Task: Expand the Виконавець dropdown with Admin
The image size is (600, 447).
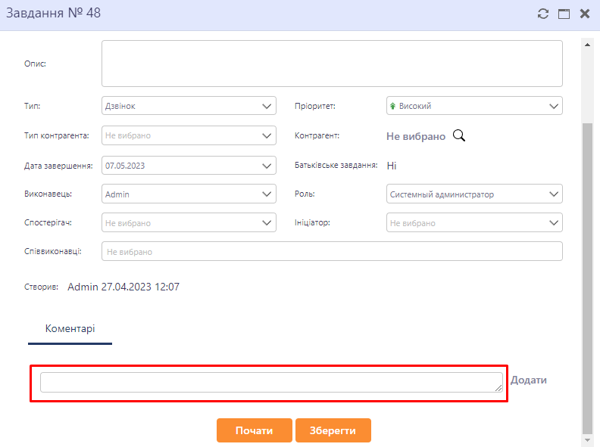Action: (x=189, y=194)
